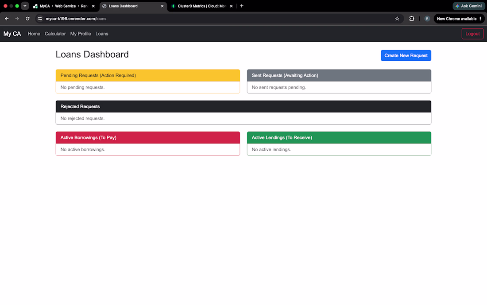Click the 'No active lendings.' text

(x=271, y=149)
